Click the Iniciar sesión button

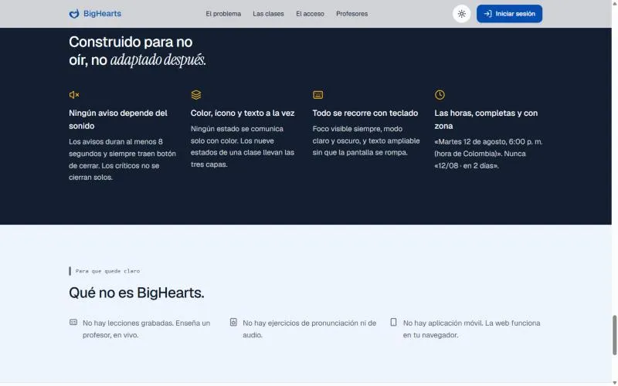[509, 14]
